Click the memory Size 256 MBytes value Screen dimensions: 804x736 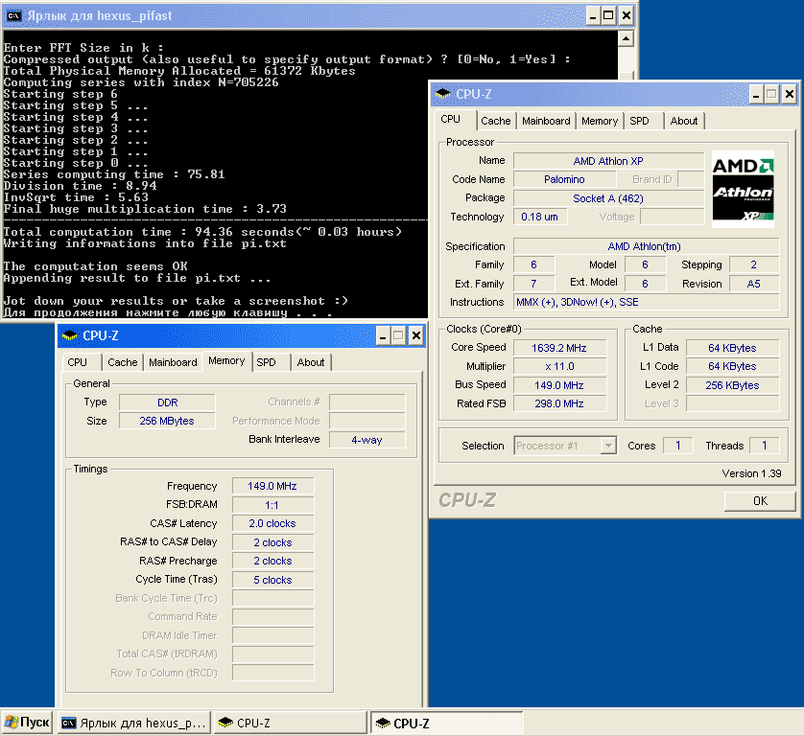coord(167,421)
